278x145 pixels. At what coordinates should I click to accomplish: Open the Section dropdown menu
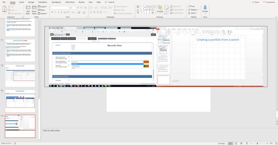(43, 13)
